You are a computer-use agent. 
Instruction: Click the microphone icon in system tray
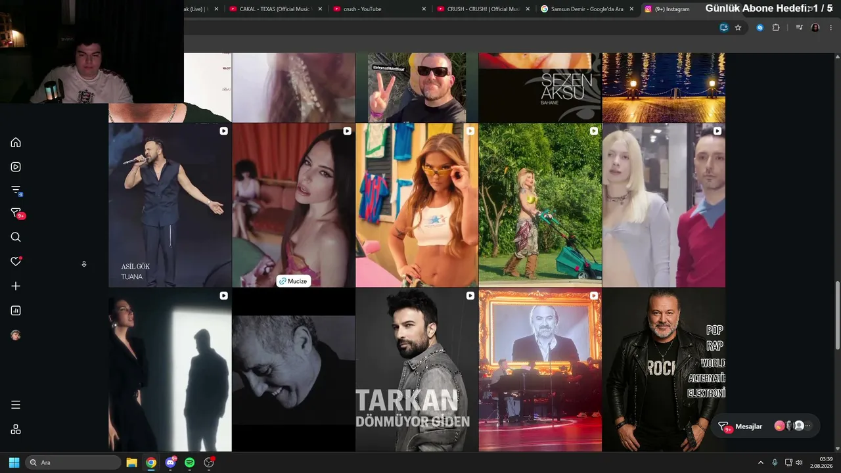775,462
